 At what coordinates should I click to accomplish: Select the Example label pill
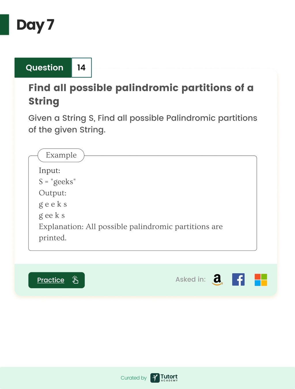click(x=61, y=155)
